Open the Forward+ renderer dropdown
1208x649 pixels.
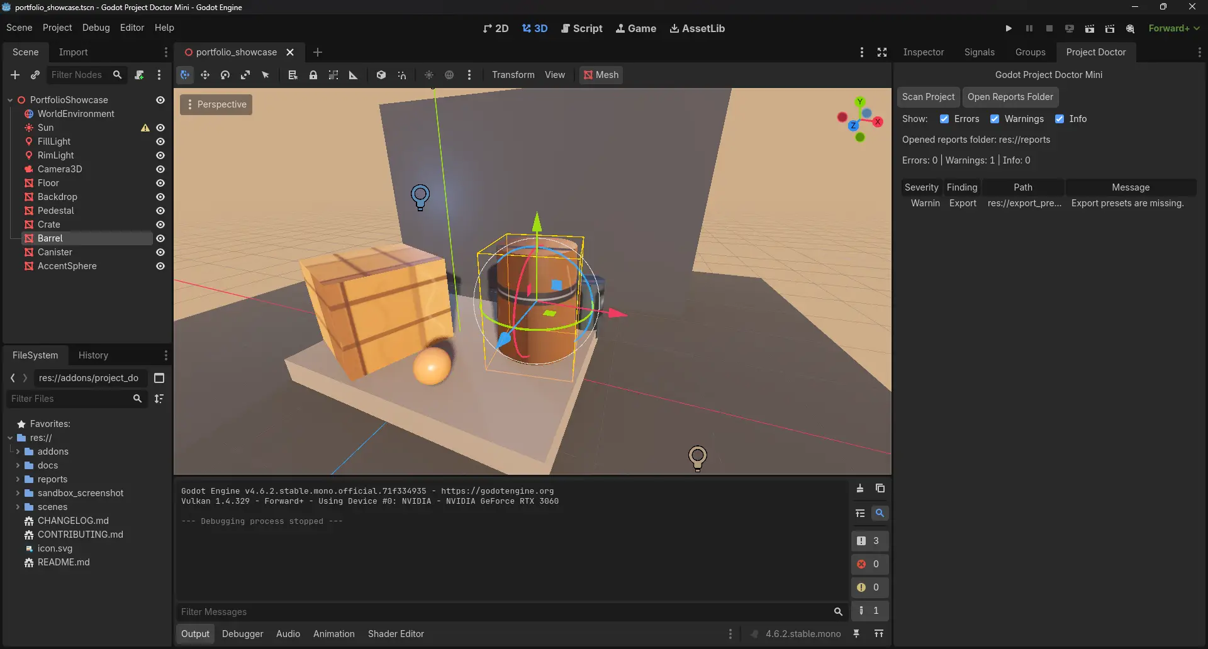coord(1174,28)
